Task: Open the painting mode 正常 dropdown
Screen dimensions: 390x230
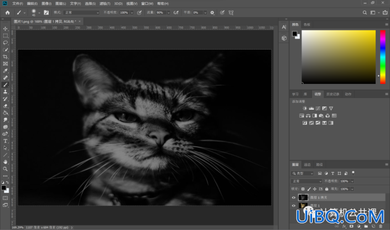Action: point(81,12)
